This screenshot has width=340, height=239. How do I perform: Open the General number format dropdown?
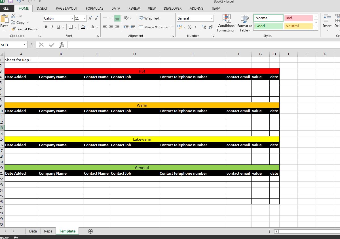[x=212, y=18]
